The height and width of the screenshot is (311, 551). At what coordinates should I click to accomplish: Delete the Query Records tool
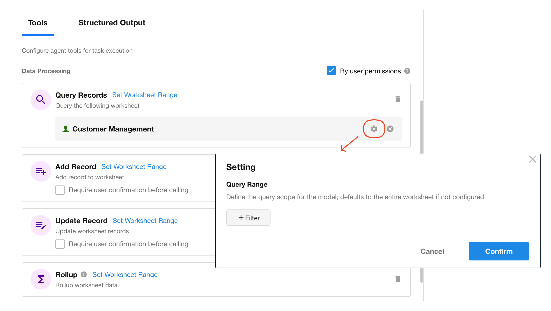(398, 99)
